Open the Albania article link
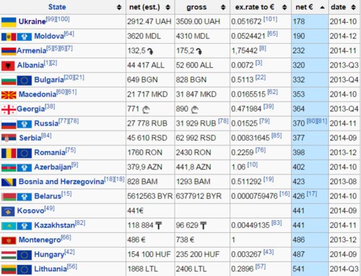The width and height of the screenshot is (361, 276). tap(30, 65)
